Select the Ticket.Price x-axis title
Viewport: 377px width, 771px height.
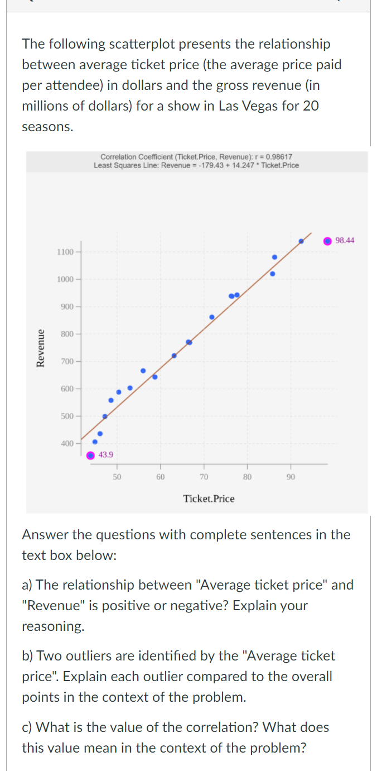tap(209, 499)
